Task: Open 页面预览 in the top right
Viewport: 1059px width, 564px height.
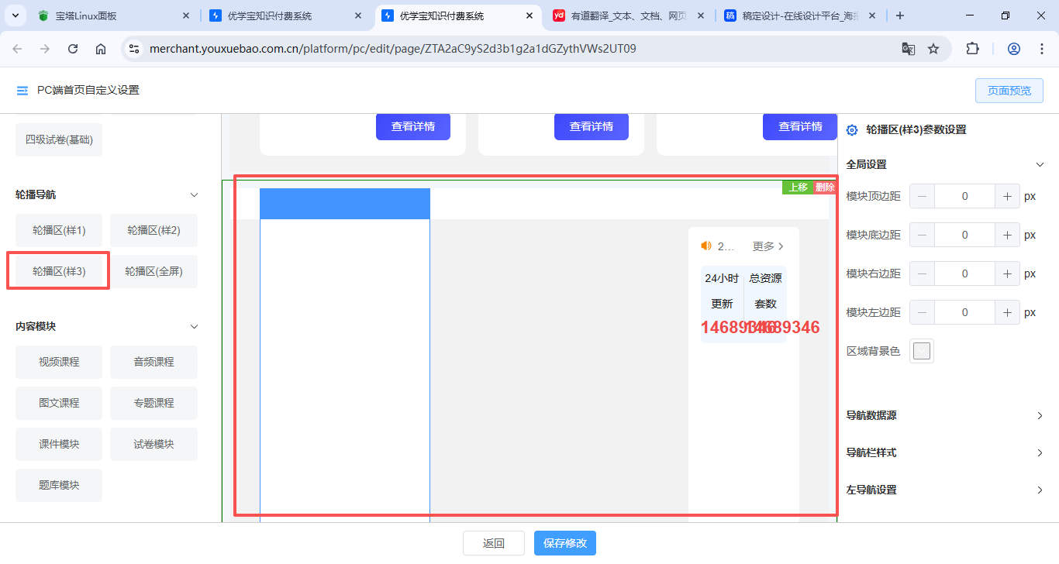Action: 1009,91
